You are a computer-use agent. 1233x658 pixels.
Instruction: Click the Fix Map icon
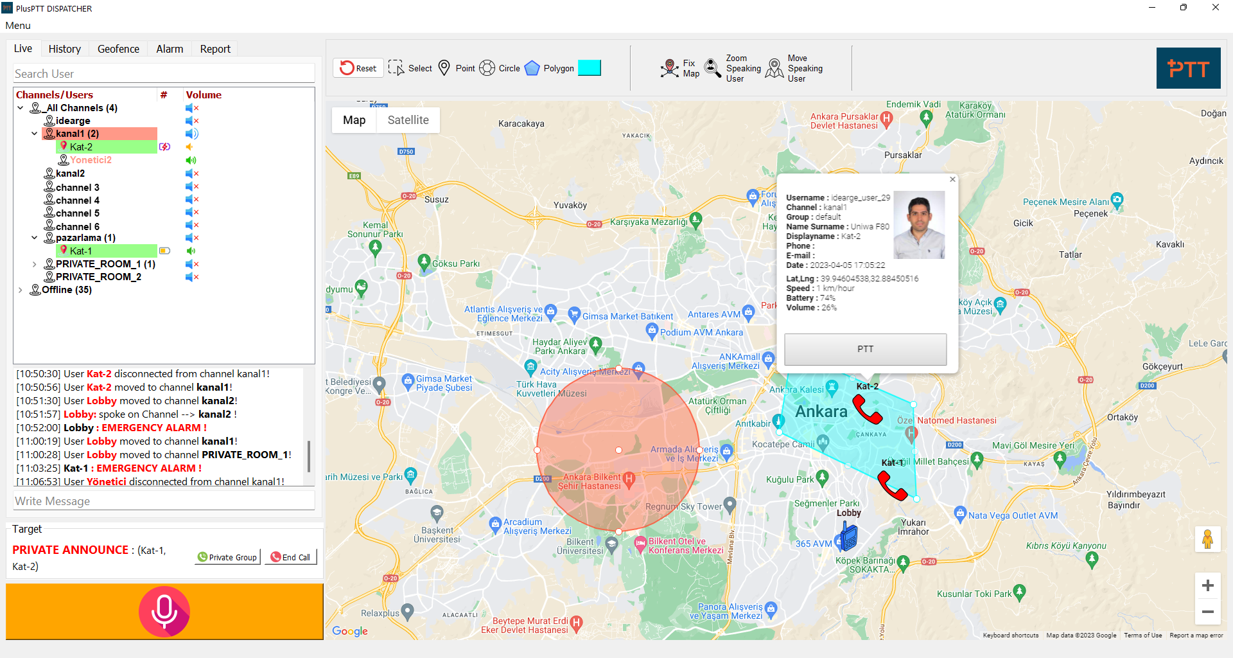[669, 68]
